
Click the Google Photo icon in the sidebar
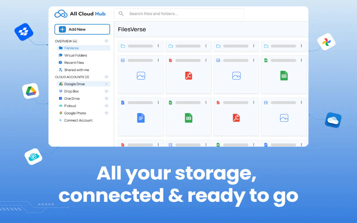click(x=61, y=113)
